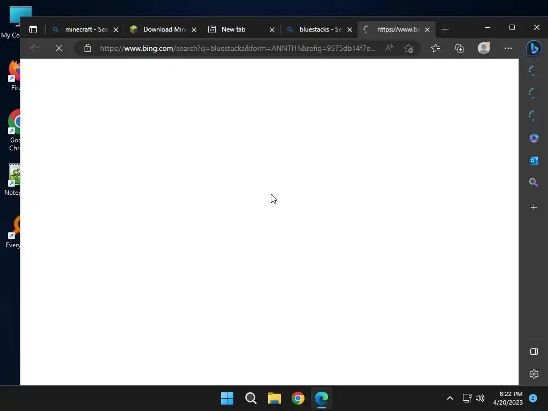Switch to the New tab tab
Viewport: 548px width, 411px height.
(241, 29)
